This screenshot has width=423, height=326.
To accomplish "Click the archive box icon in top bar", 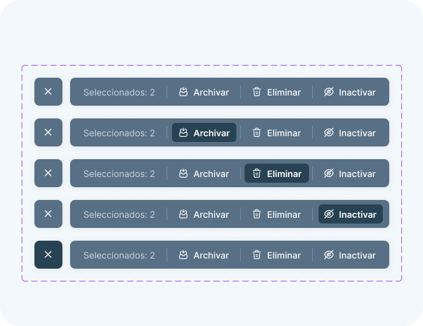I will pos(183,92).
